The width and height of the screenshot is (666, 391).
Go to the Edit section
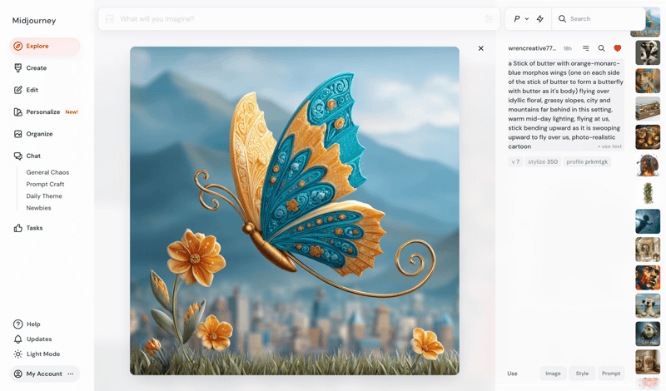[x=45, y=90]
